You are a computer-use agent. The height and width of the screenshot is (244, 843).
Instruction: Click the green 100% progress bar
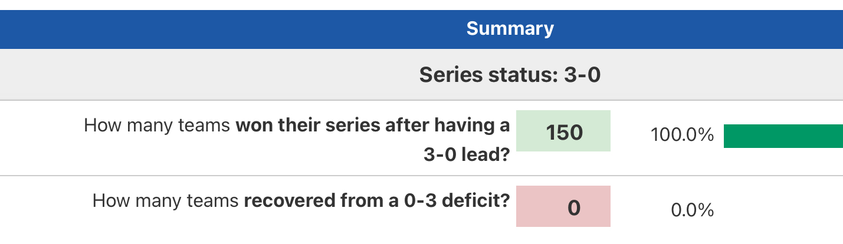click(x=783, y=136)
